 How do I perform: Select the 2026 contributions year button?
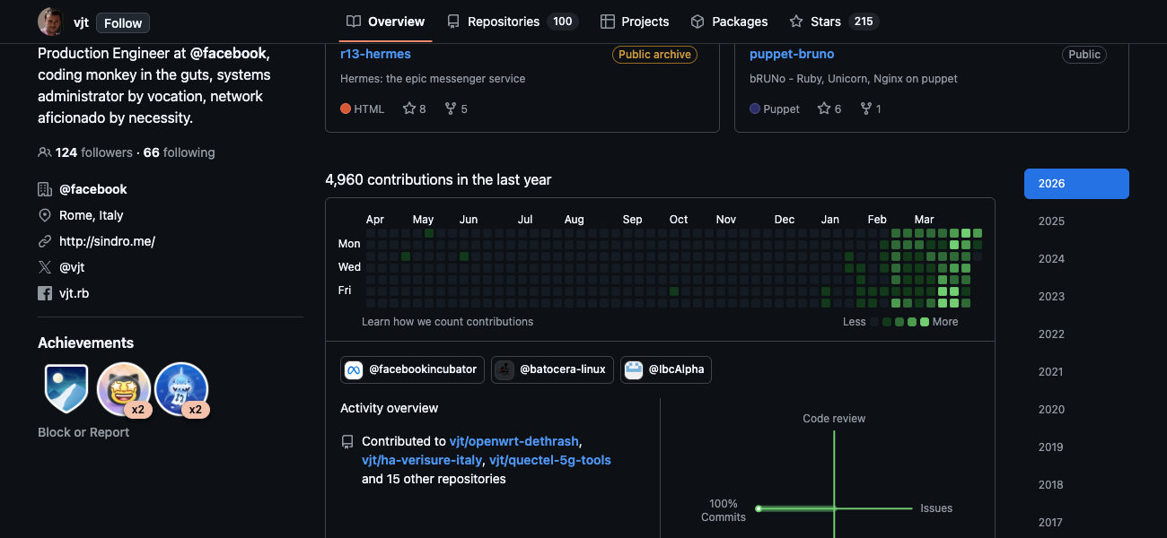click(x=1075, y=183)
